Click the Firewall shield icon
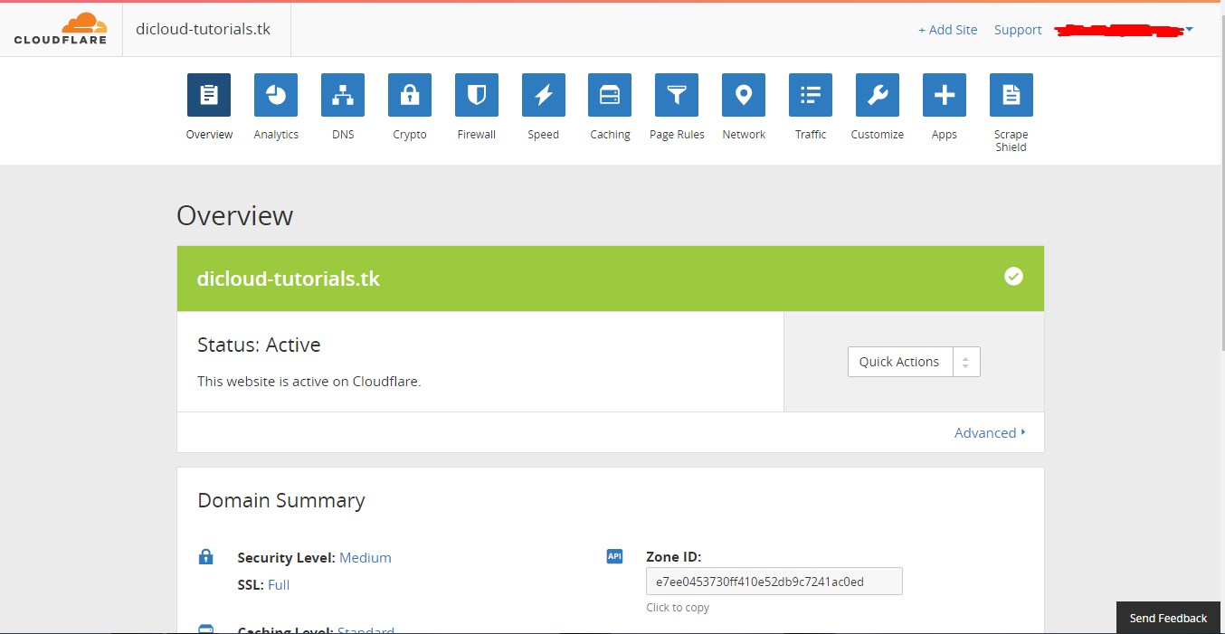This screenshot has width=1225, height=634. click(x=476, y=94)
